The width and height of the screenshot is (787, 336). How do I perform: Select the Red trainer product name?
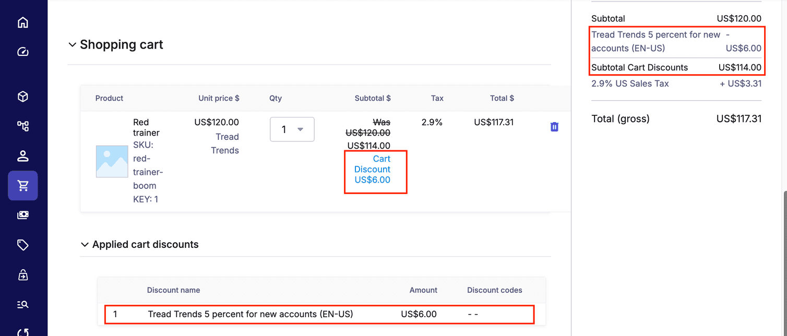(146, 127)
